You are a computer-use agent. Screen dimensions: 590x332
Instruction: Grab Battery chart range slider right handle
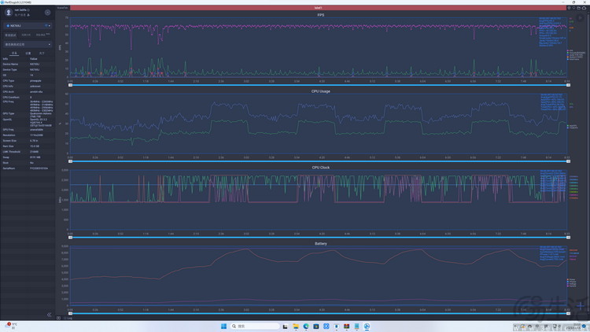(x=568, y=313)
